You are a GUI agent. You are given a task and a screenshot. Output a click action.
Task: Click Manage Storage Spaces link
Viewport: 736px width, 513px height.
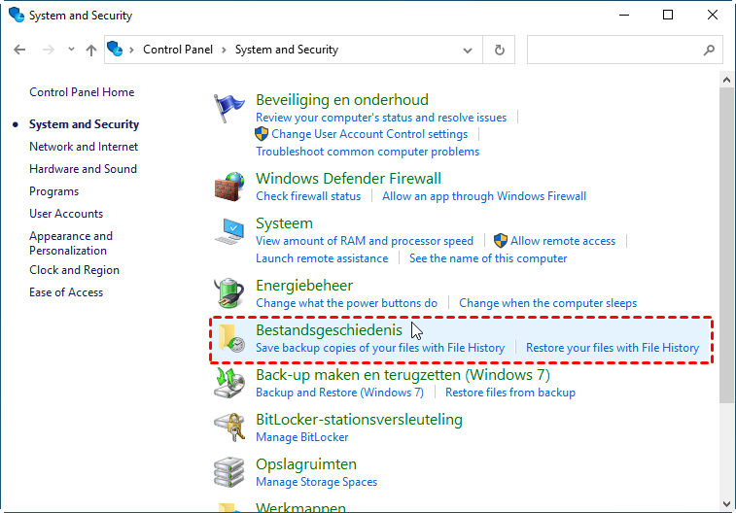(x=316, y=482)
